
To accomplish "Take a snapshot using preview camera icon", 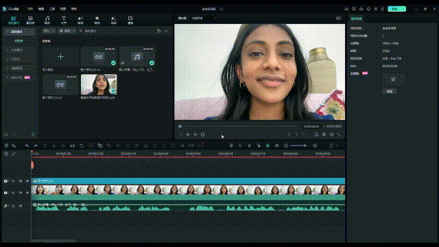I will (x=324, y=134).
